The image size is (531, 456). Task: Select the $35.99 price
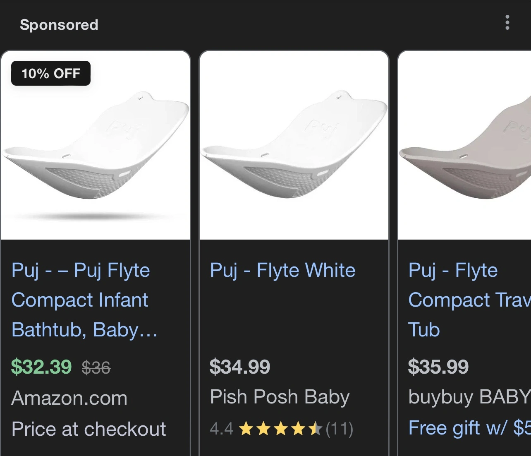point(438,367)
